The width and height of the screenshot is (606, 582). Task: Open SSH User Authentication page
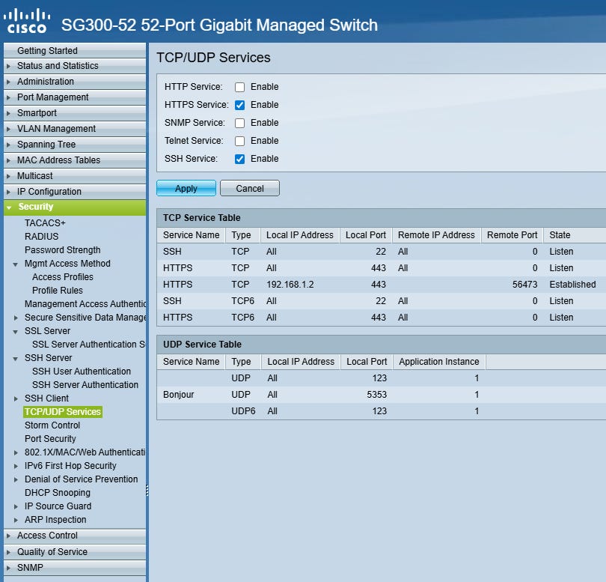coord(81,371)
